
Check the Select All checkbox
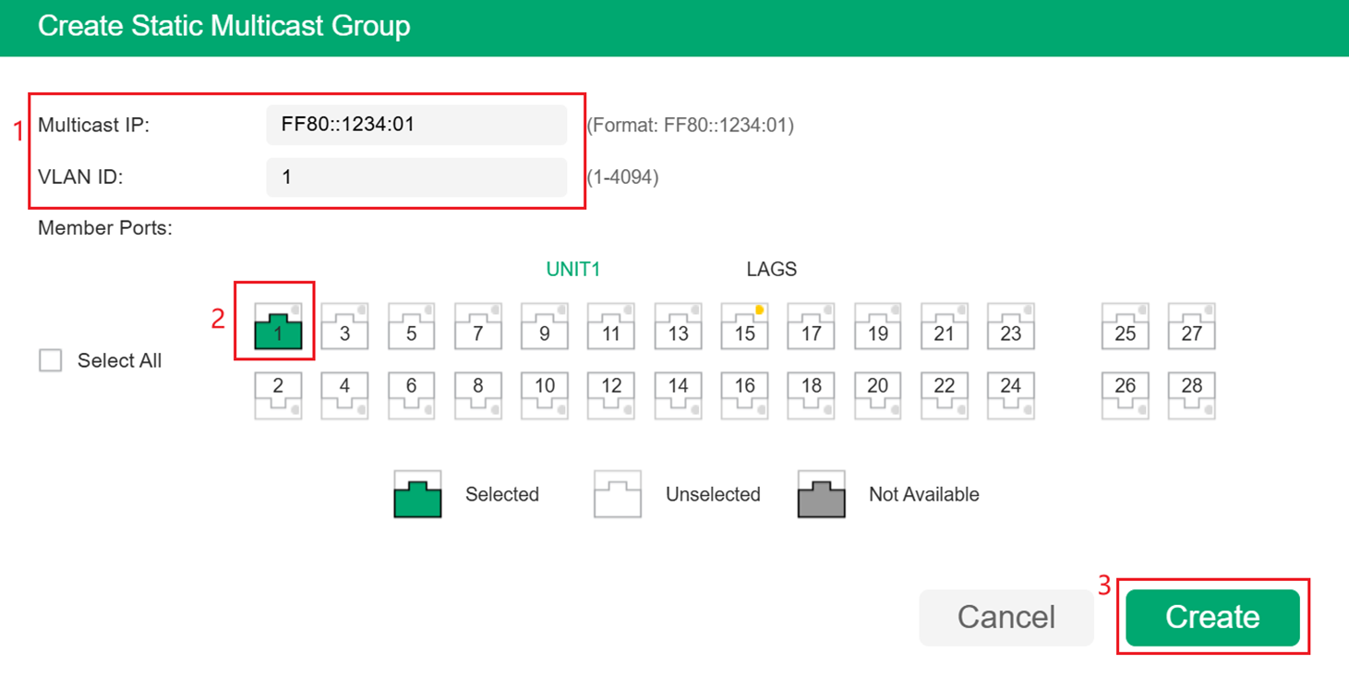51,360
